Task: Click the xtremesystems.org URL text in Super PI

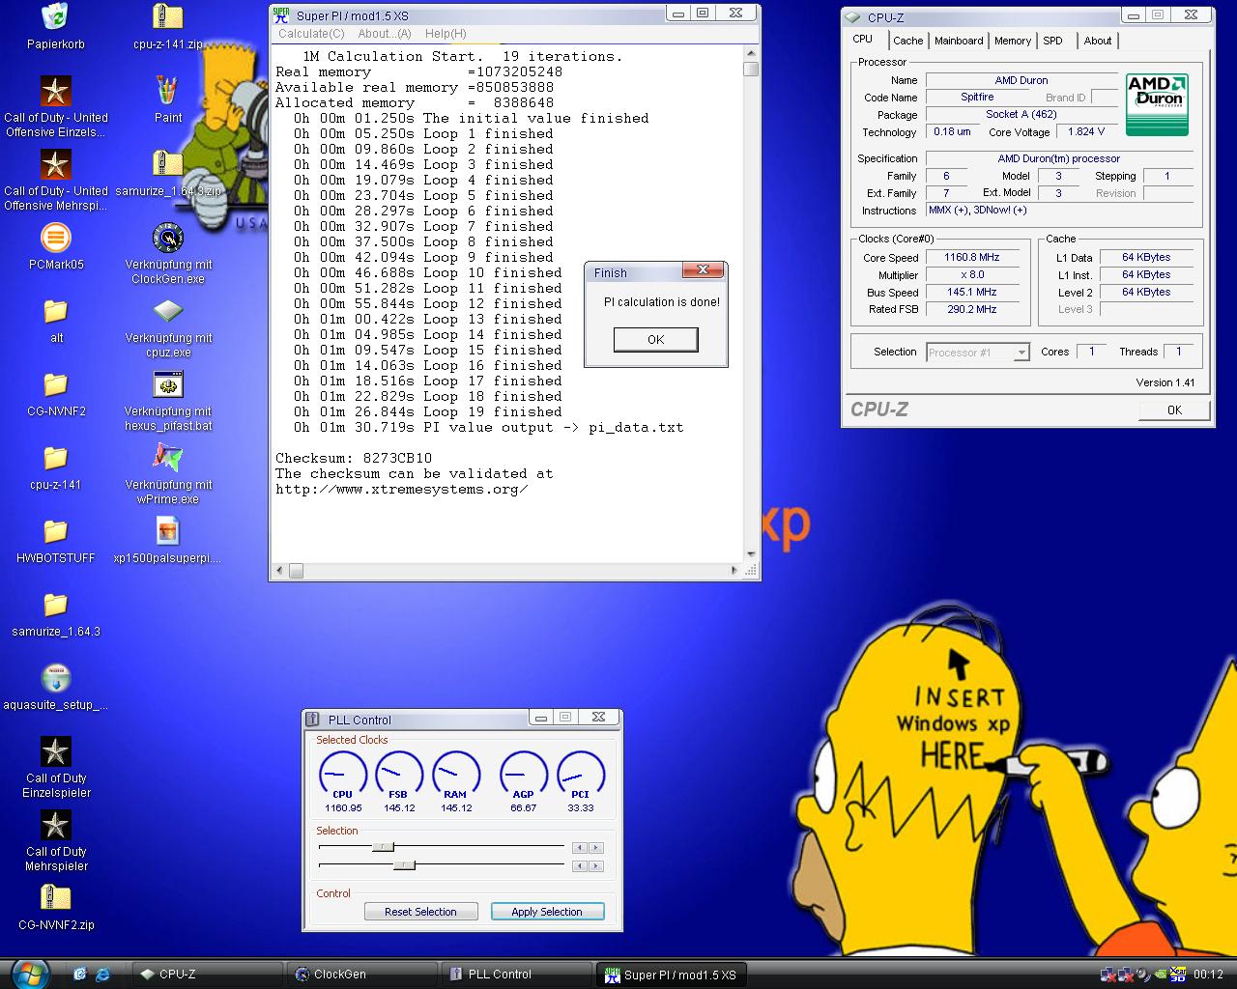Action: [402, 490]
